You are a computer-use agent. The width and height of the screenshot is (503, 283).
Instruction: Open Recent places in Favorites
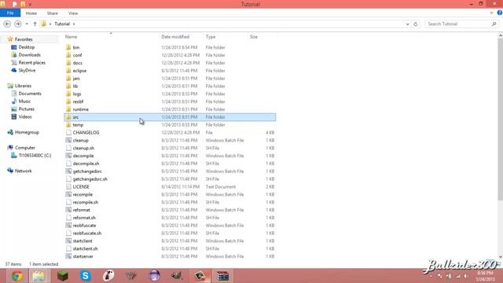tap(31, 63)
